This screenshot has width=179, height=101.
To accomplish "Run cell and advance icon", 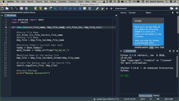I will pos(41,8).
